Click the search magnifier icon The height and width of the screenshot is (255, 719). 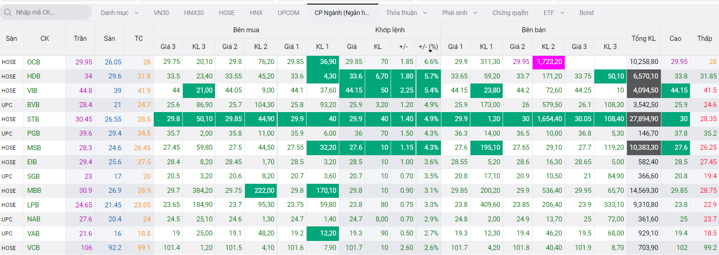click(x=8, y=12)
